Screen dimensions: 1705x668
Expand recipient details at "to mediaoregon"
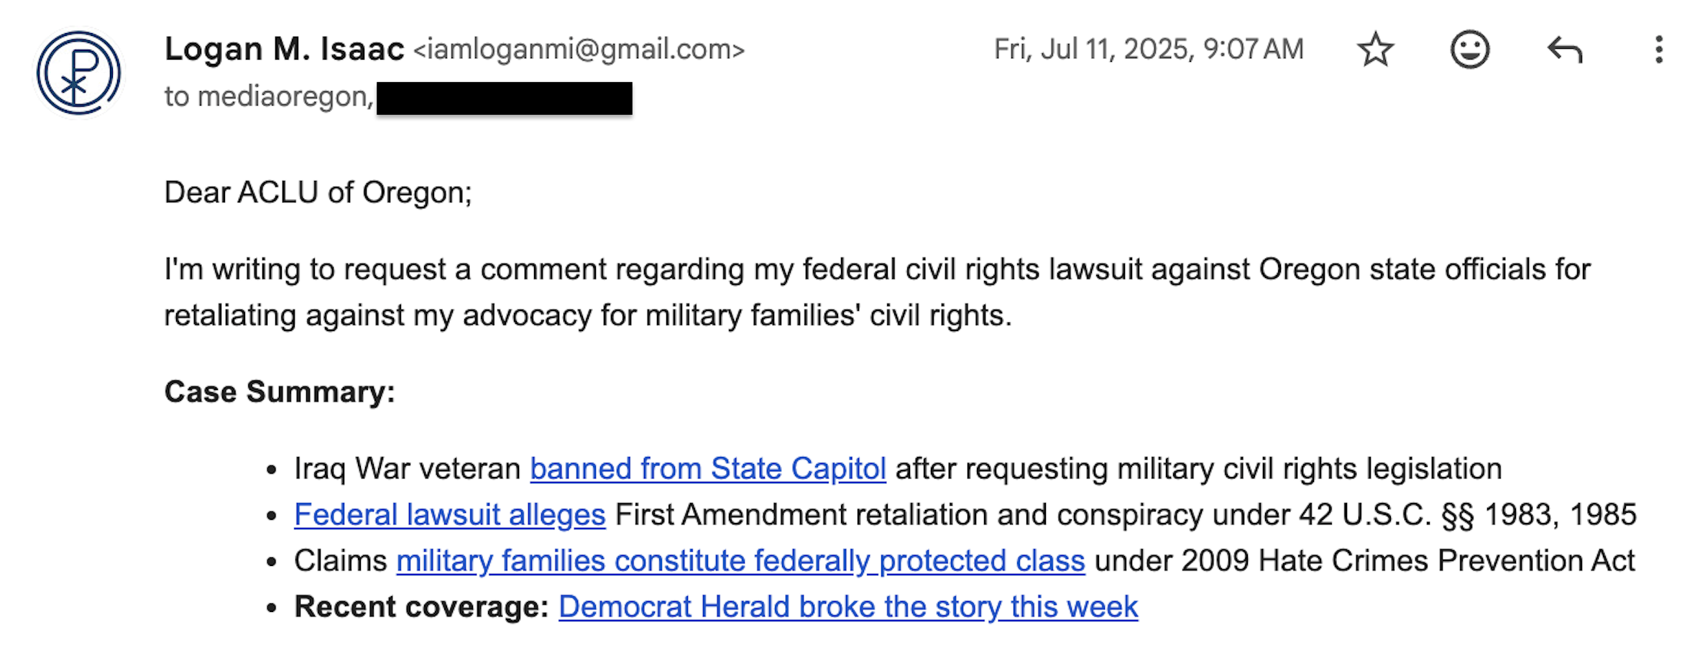(267, 97)
